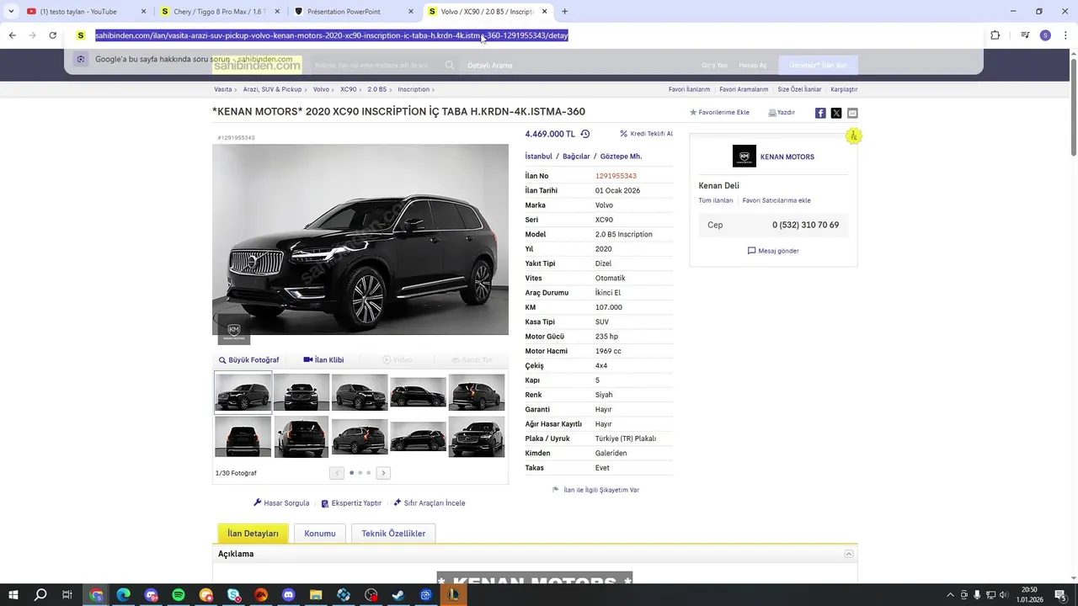This screenshot has width=1078, height=606.
Task: Show hidden system tray icons
Action: [x=951, y=595]
